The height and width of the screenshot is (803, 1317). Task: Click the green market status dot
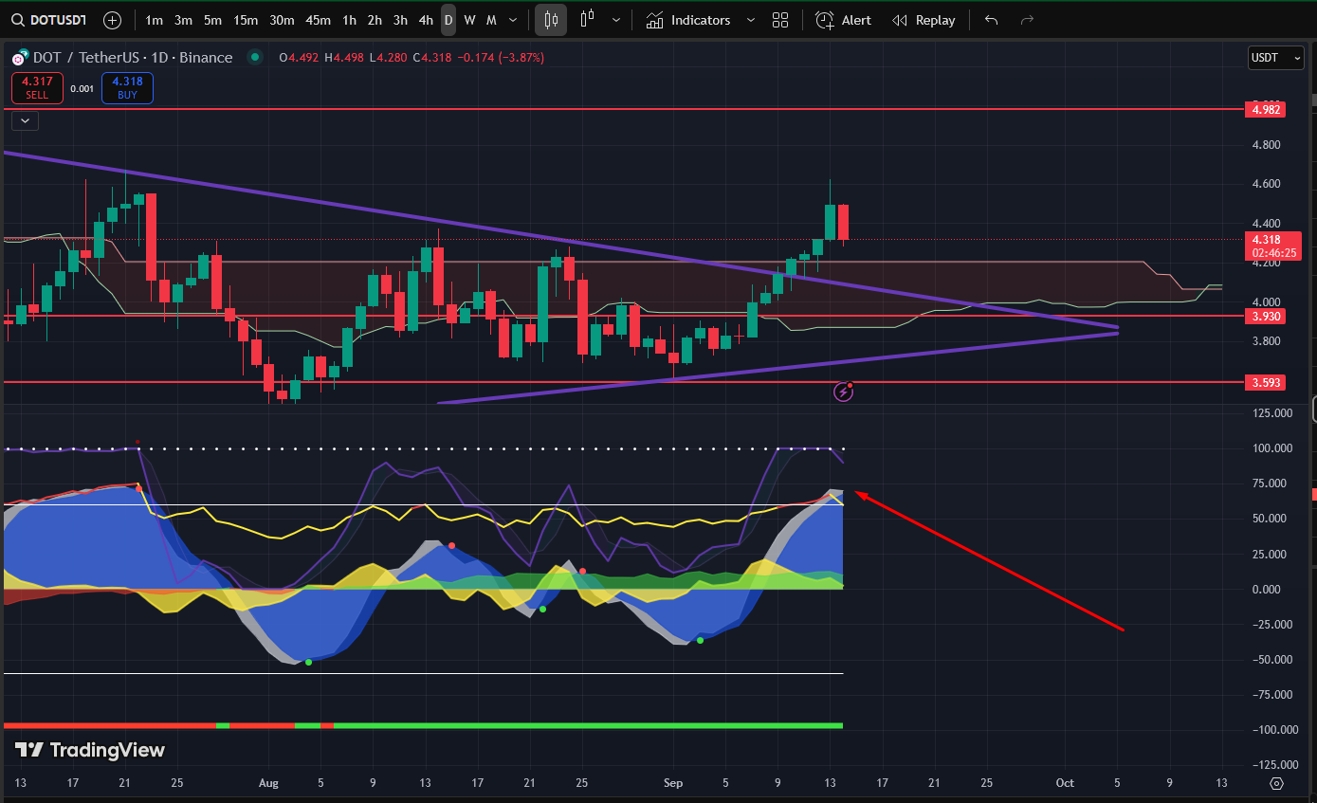254,57
